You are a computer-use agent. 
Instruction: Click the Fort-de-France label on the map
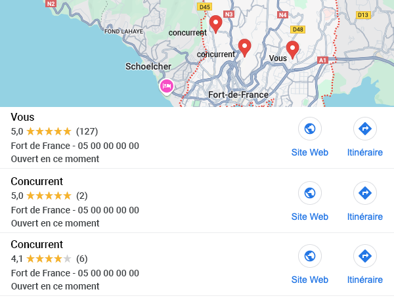[x=238, y=95]
